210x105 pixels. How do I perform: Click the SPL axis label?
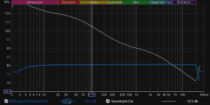click(x=7, y=2)
